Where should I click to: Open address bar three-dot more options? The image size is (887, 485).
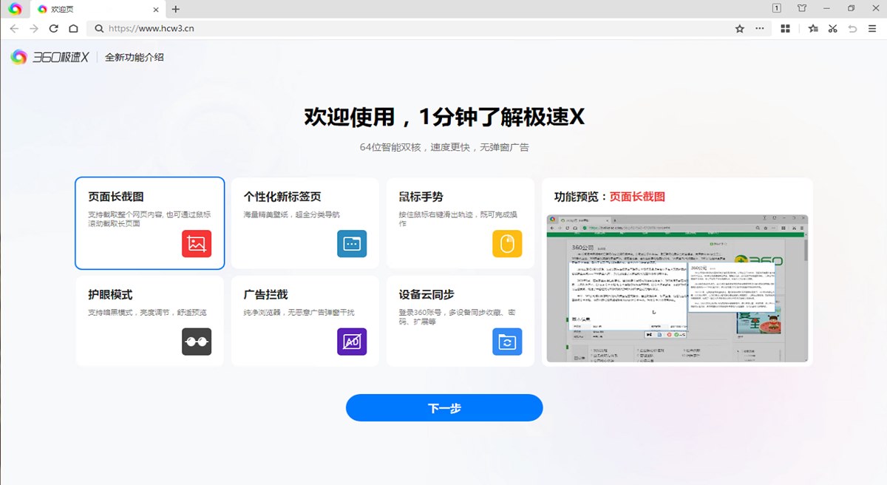coord(759,29)
